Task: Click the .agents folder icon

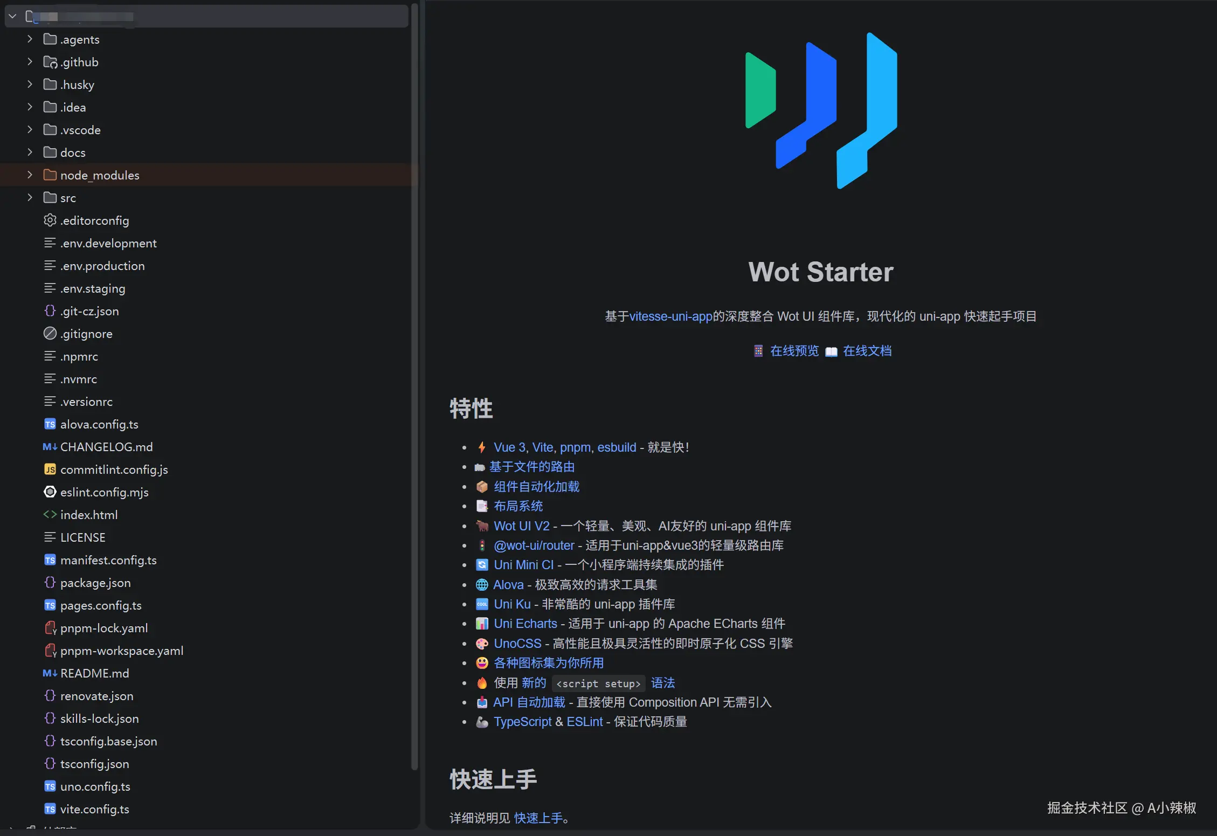Action: tap(50, 39)
